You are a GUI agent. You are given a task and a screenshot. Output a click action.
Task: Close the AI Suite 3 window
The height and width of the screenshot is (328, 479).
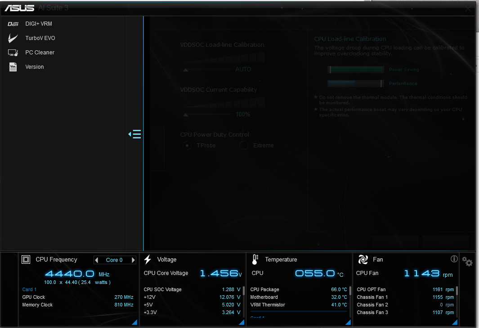(468, 9)
